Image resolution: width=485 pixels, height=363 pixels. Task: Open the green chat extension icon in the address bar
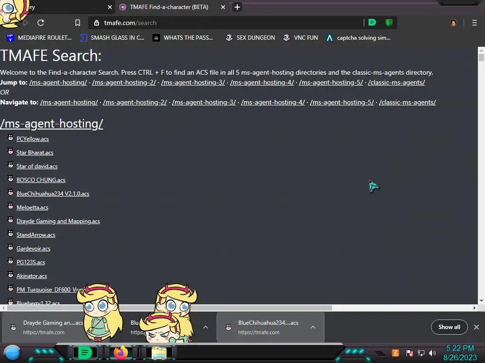tap(372, 22)
